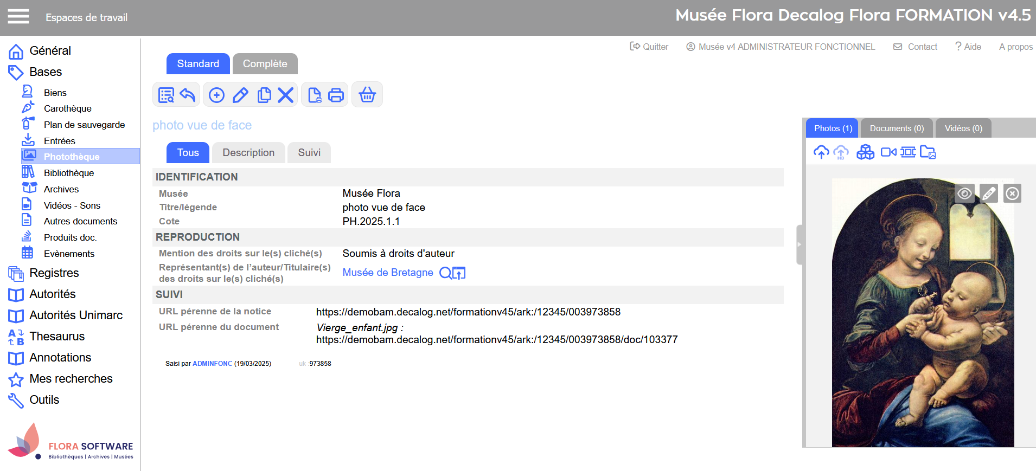The image size is (1036, 471).
Task: Add a new record with the plus icon
Action: coord(216,95)
